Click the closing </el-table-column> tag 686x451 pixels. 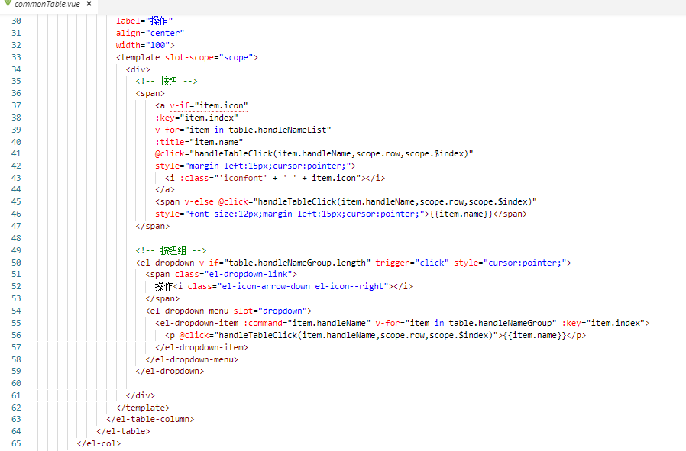click(150, 419)
